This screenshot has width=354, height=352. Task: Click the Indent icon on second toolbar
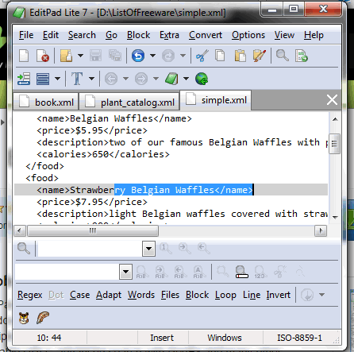pyautogui.click(x=24, y=79)
